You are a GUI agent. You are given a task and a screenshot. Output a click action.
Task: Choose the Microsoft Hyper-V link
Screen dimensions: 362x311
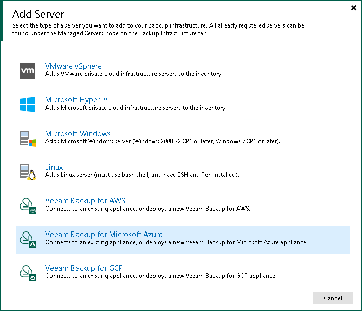pyautogui.click(x=76, y=100)
